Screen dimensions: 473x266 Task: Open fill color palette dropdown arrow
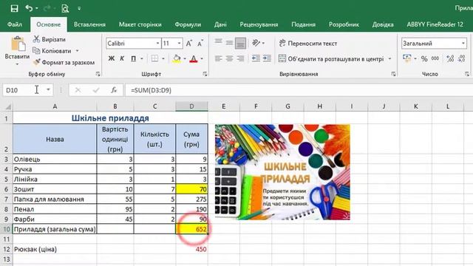coord(185,58)
